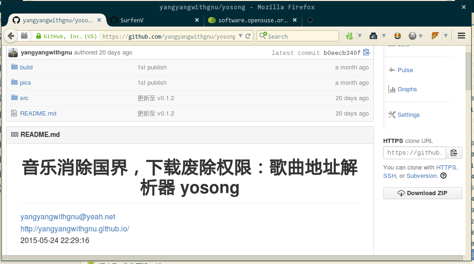The height and width of the screenshot is (264, 474).
Task: Click the search engine magnifier icon
Action: click(263, 35)
